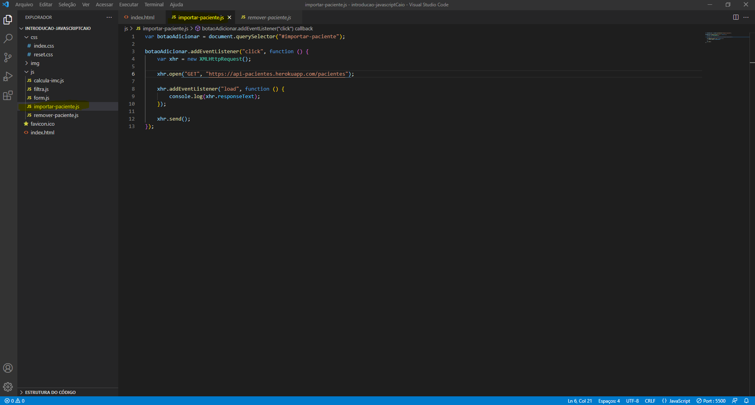Open the Seleção menu
The image size is (755, 405).
[x=67, y=5]
